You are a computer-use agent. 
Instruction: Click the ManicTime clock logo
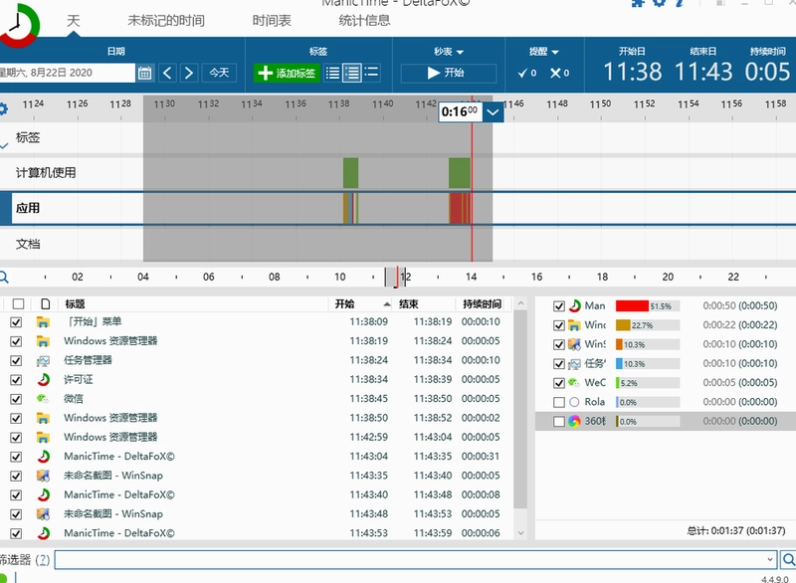19,24
